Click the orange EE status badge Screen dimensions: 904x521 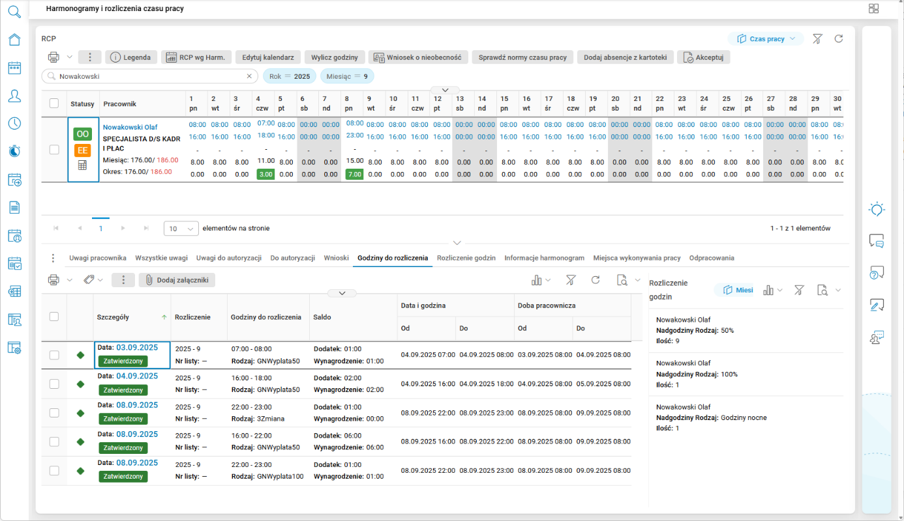coord(83,150)
